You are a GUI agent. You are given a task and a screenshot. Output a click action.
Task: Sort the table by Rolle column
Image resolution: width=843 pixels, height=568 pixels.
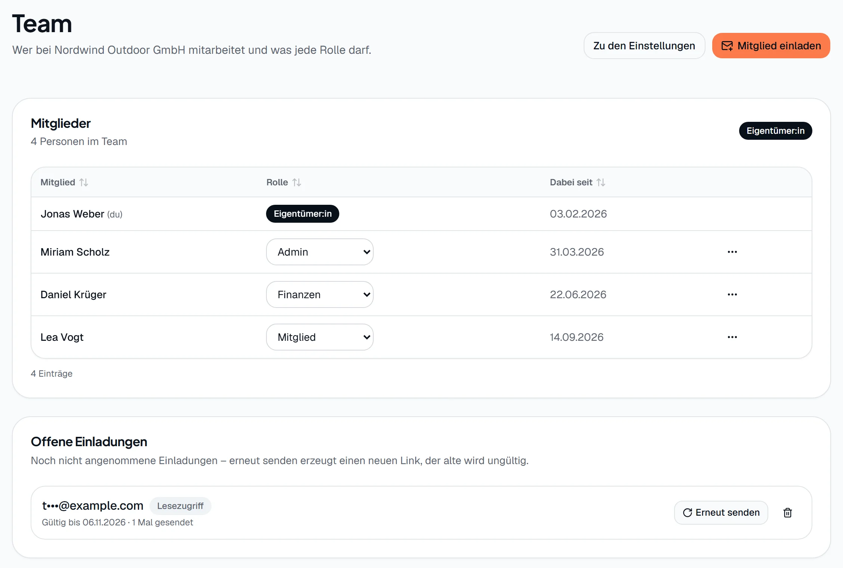coord(284,182)
